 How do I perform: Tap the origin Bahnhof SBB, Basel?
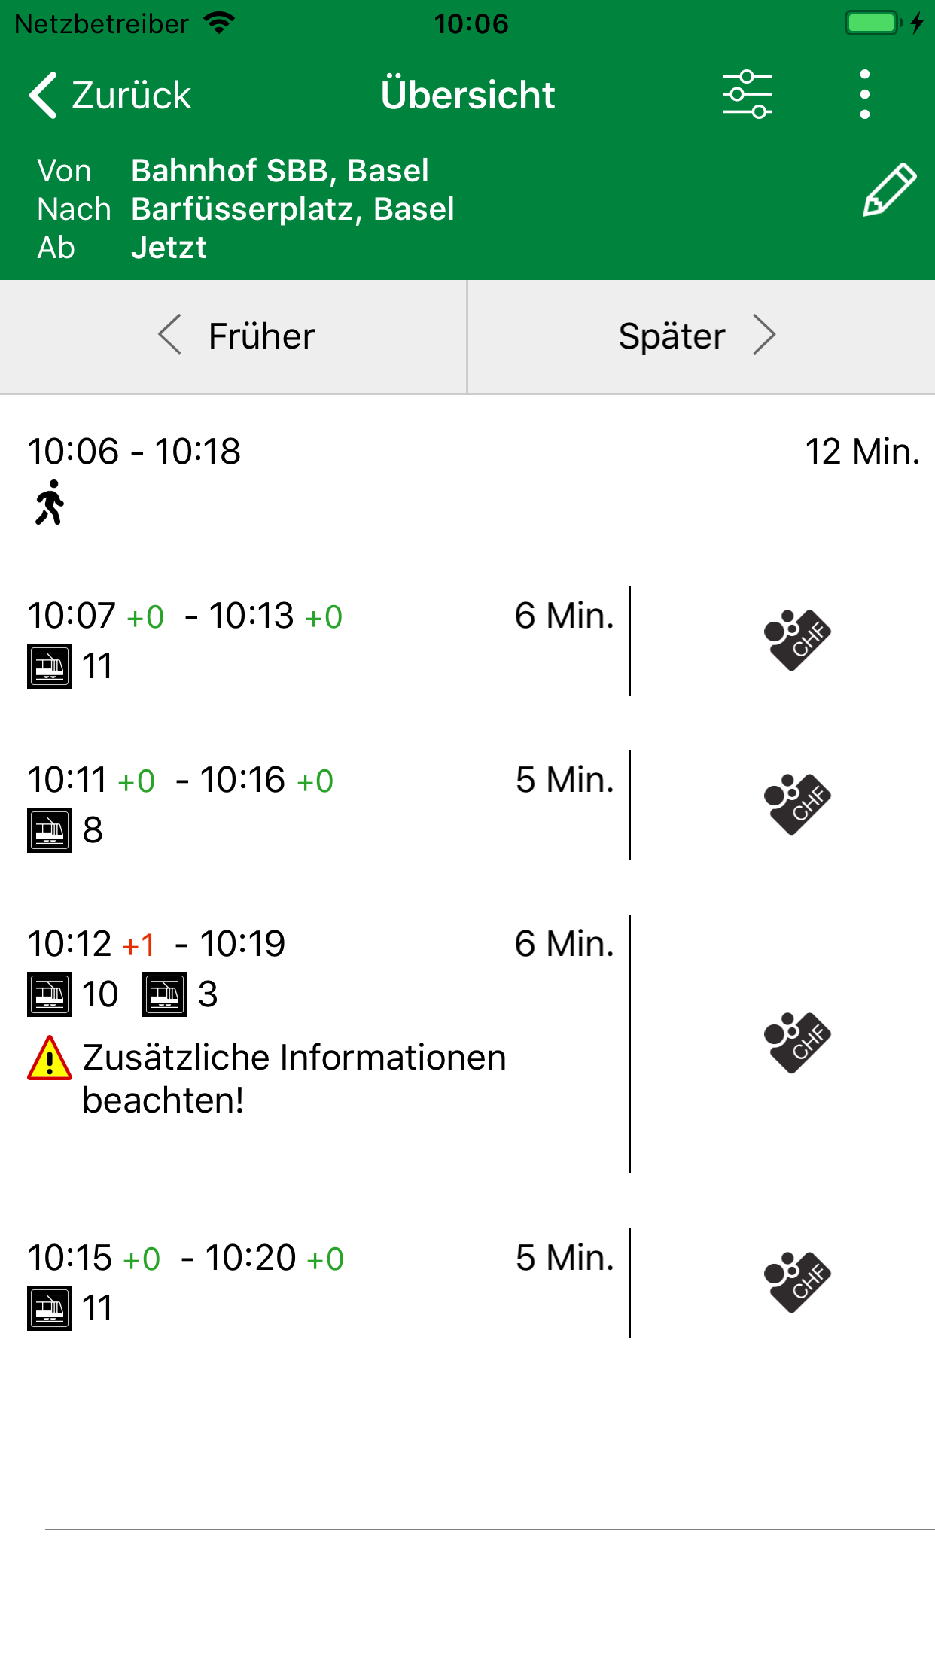coord(279,171)
